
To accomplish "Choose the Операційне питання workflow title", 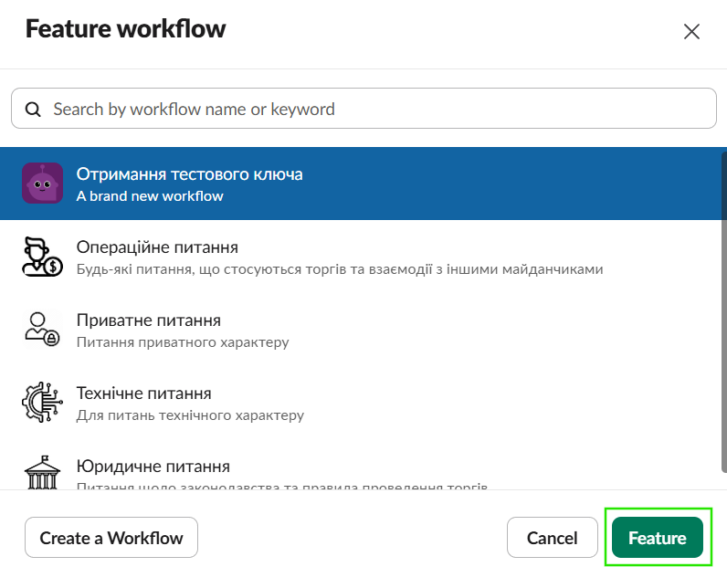I will click(x=157, y=247).
